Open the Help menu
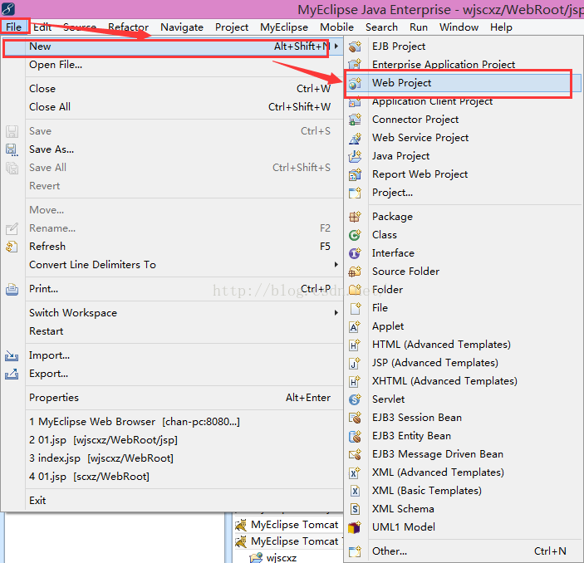584x563 pixels. pyautogui.click(x=501, y=27)
